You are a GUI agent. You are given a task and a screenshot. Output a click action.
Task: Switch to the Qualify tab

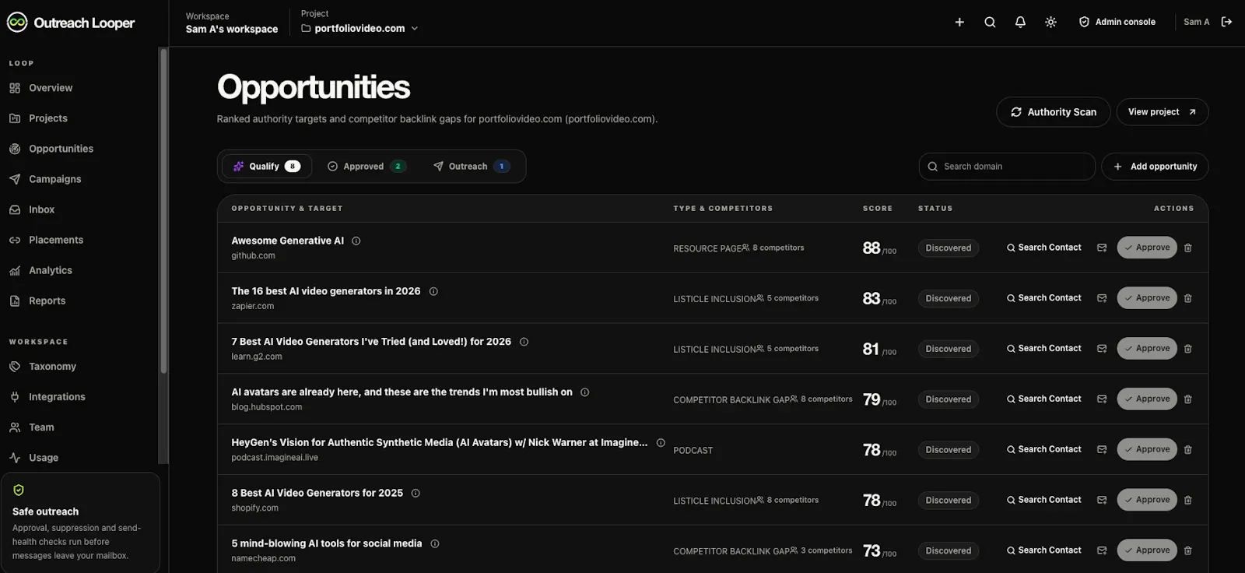tap(267, 166)
